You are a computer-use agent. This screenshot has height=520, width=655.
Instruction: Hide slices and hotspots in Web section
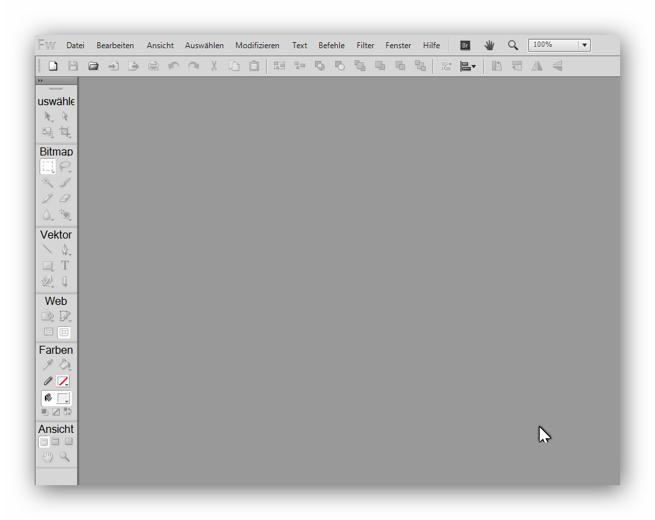click(48, 332)
